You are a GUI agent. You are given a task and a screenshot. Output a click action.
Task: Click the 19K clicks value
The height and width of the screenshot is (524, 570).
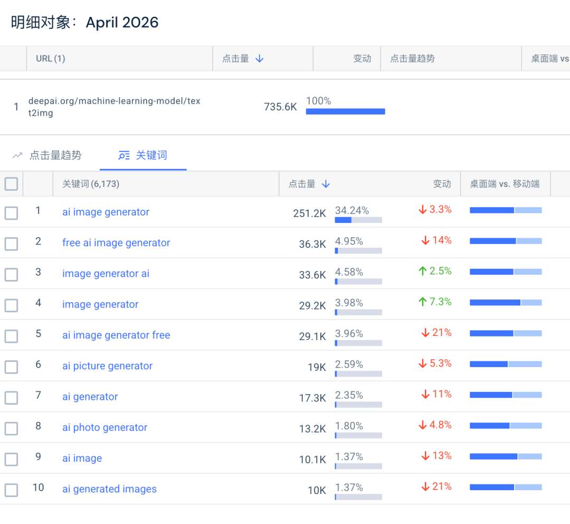coord(317,368)
